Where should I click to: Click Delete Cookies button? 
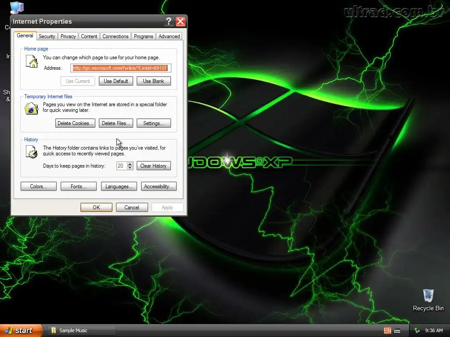tap(75, 123)
